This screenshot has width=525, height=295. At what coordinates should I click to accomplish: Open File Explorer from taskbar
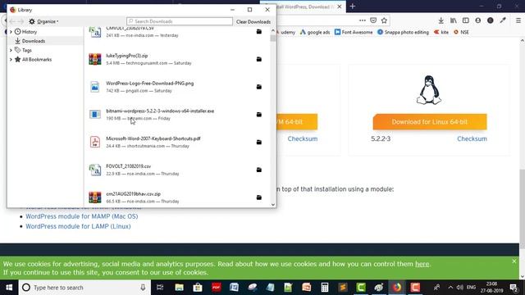tap(179, 288)
